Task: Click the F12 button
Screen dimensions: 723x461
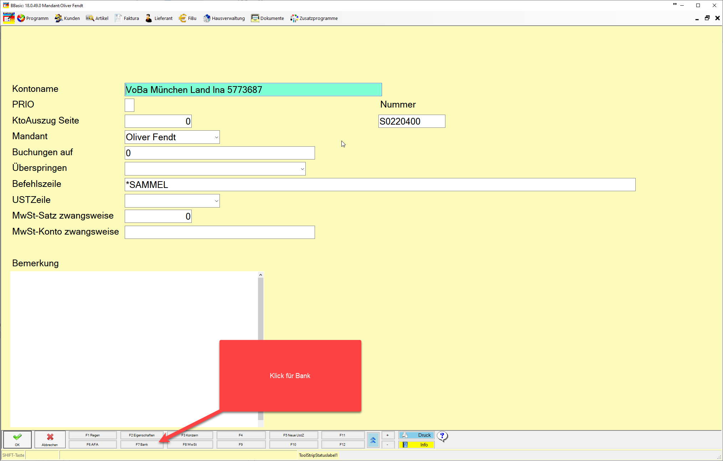Action: (343, 444)
